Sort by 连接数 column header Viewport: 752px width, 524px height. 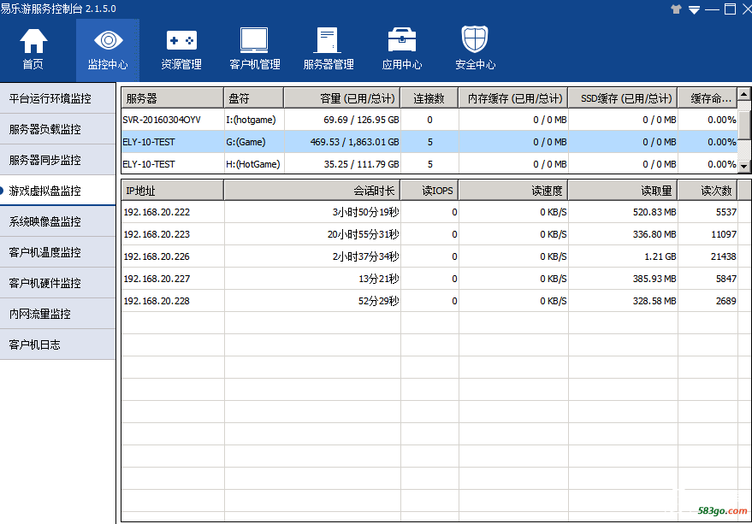pyautogui.click(x=429, y=98)
